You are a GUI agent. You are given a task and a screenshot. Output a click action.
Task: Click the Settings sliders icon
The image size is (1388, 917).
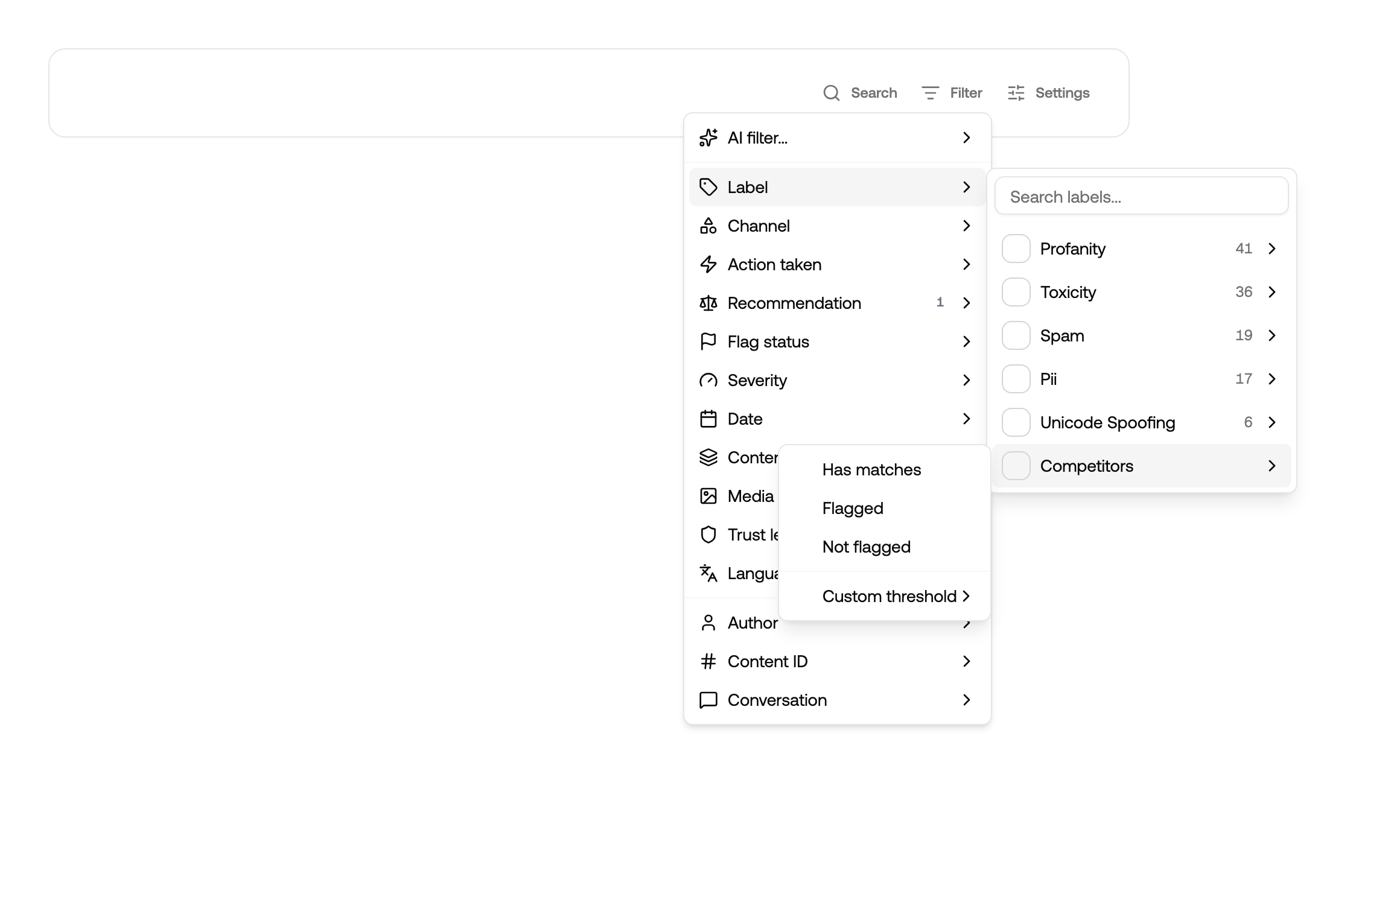1016,93
